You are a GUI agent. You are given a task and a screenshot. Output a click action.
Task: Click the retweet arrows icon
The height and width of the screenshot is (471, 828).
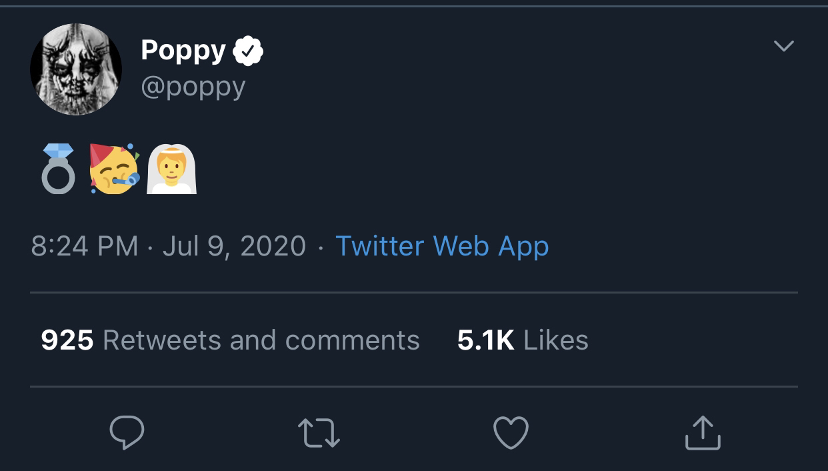(319, 432)
